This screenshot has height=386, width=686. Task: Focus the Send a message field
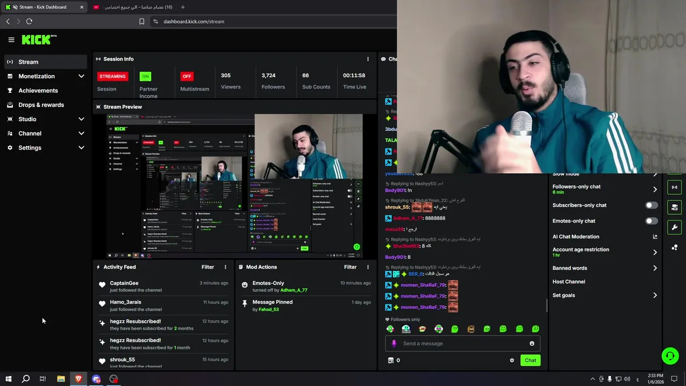[463, 344]
